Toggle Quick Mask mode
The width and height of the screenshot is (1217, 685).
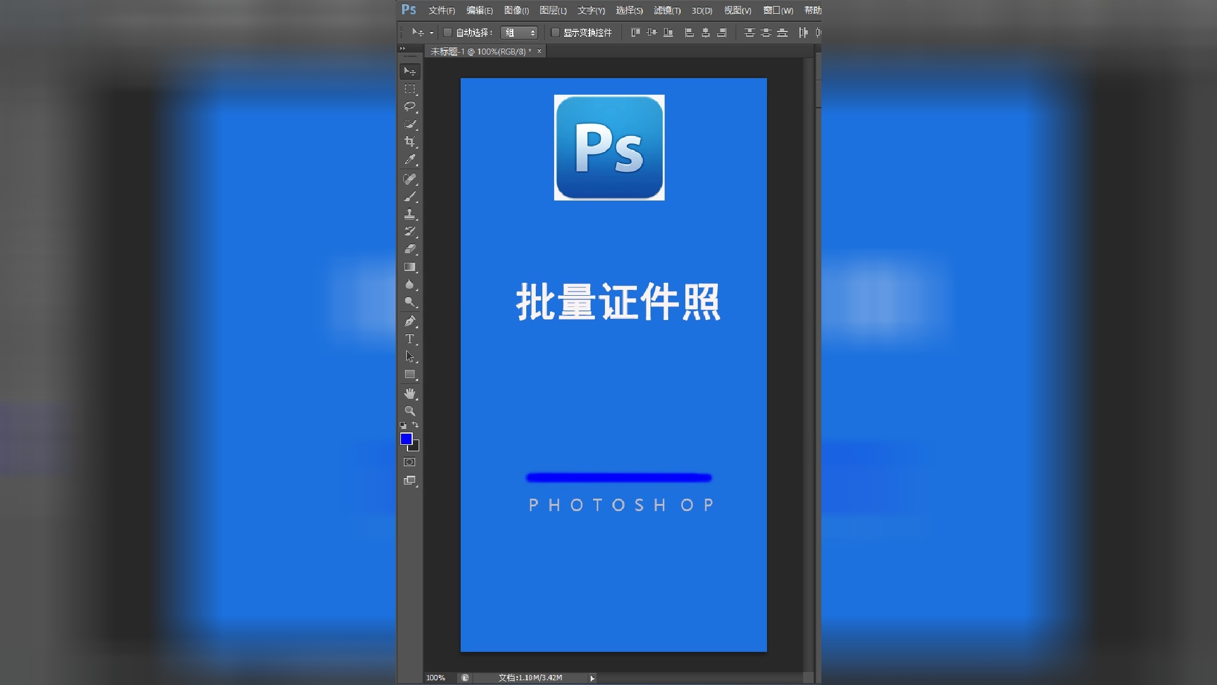click(410, 462)
